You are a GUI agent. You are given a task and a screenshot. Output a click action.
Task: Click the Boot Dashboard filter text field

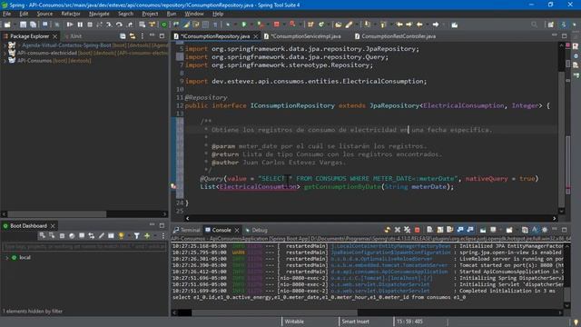point(84,246)
